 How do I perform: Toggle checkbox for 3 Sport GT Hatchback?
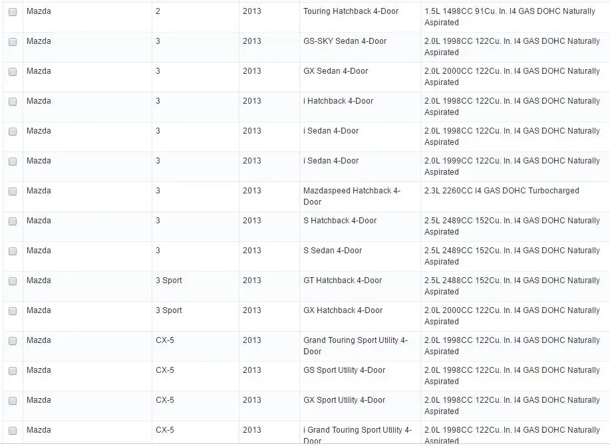(13, 282)
